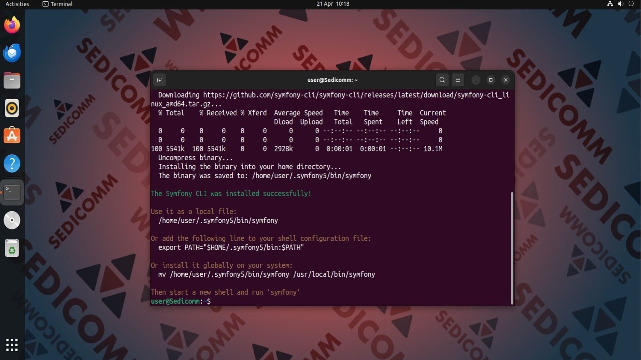Open Thunderbird mail from the dock
Image resolution: width=641 pixels, height=360 pixels.
[x=12, y=53]
